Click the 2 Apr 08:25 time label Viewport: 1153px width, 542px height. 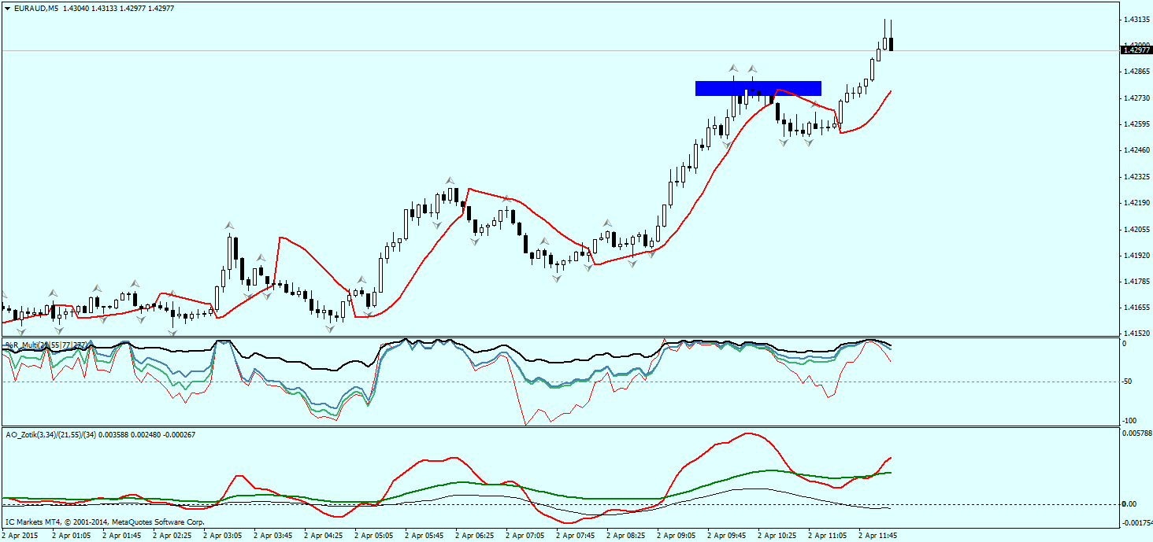click(x=625, y=535)
